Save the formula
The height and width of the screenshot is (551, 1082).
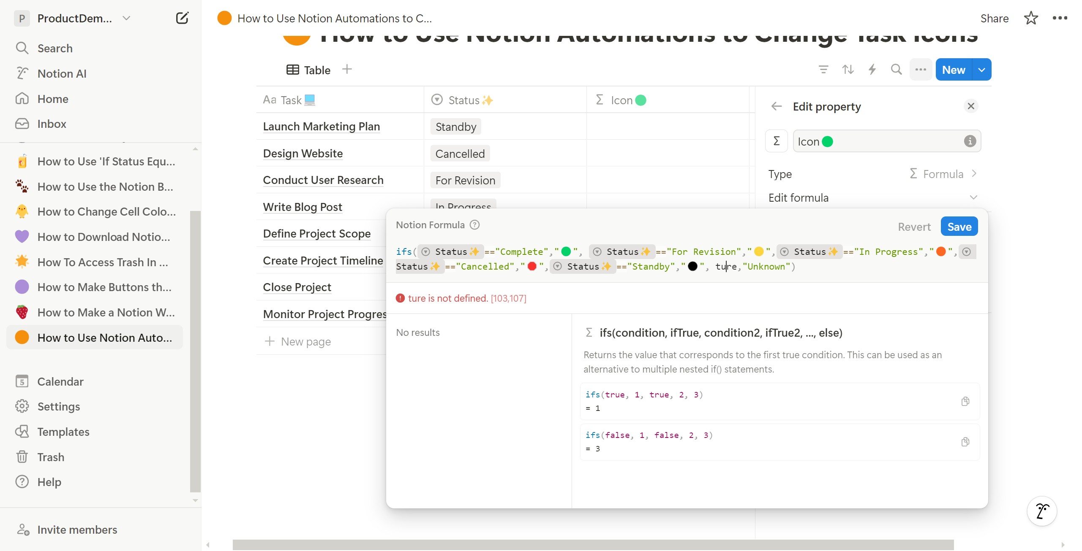click(959, 227)
